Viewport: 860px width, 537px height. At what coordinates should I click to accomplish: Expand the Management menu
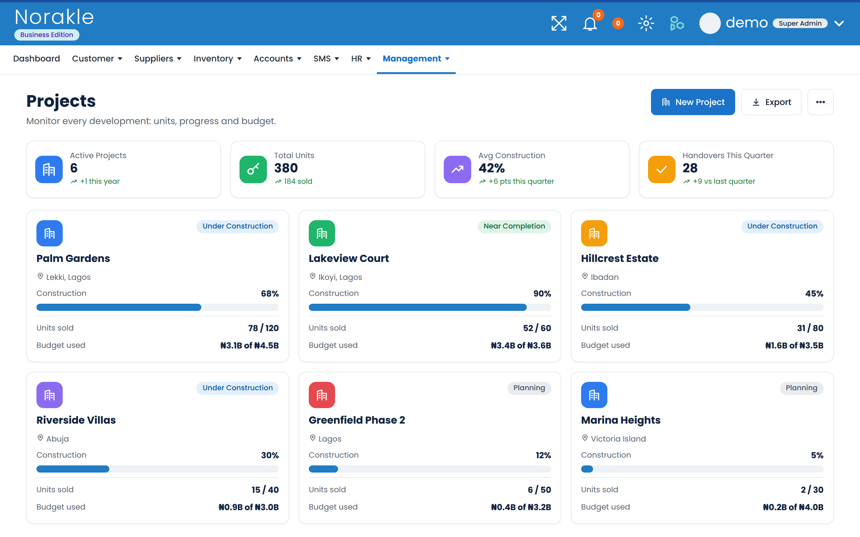tap(416, 58)
